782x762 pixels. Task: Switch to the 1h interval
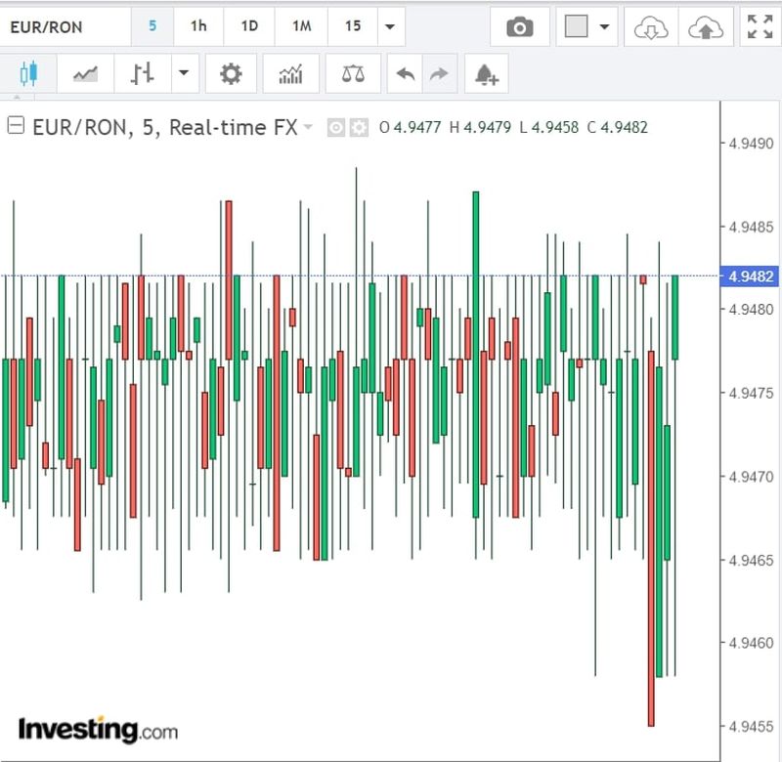tap(198, 26)
